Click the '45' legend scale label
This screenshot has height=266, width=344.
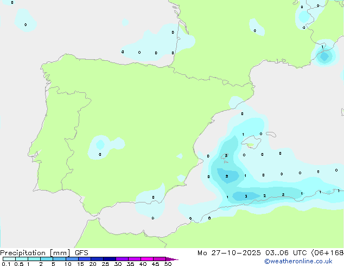point(155,264)
